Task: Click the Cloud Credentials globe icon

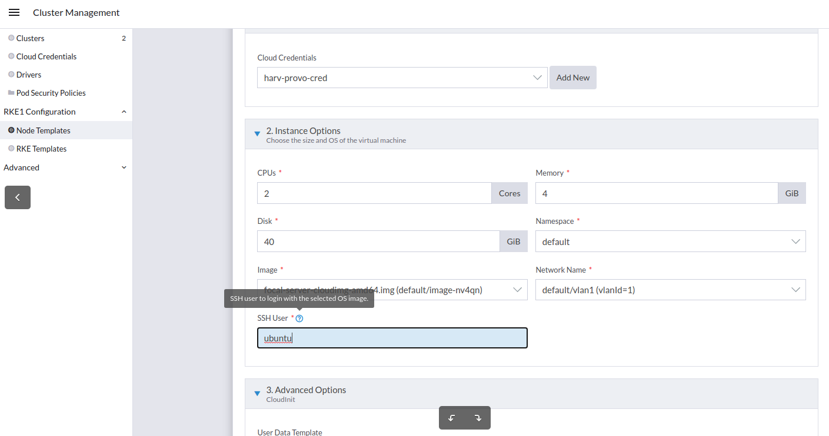Action: coord(10,56)
